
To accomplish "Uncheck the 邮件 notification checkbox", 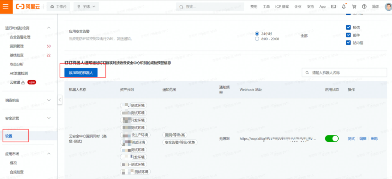I will (348, 35).
